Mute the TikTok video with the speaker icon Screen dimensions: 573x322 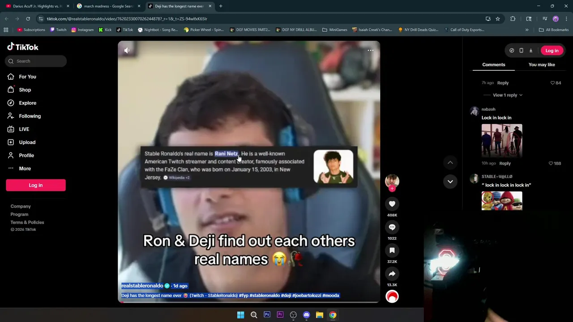click(x=127, y=51)
